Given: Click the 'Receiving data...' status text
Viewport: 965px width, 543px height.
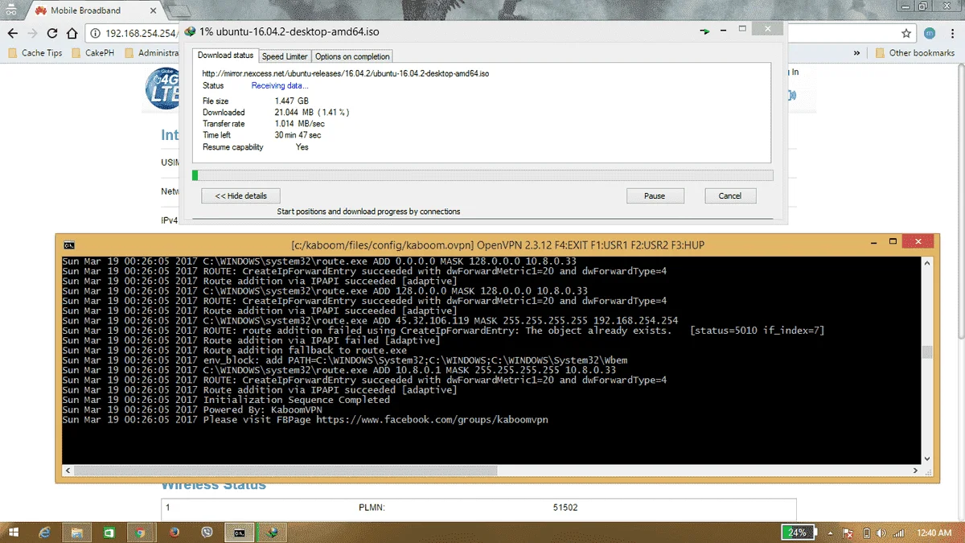Looking at the screenshot, I should pos(280,85).
